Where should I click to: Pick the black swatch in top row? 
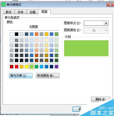[x=16, y=34]
